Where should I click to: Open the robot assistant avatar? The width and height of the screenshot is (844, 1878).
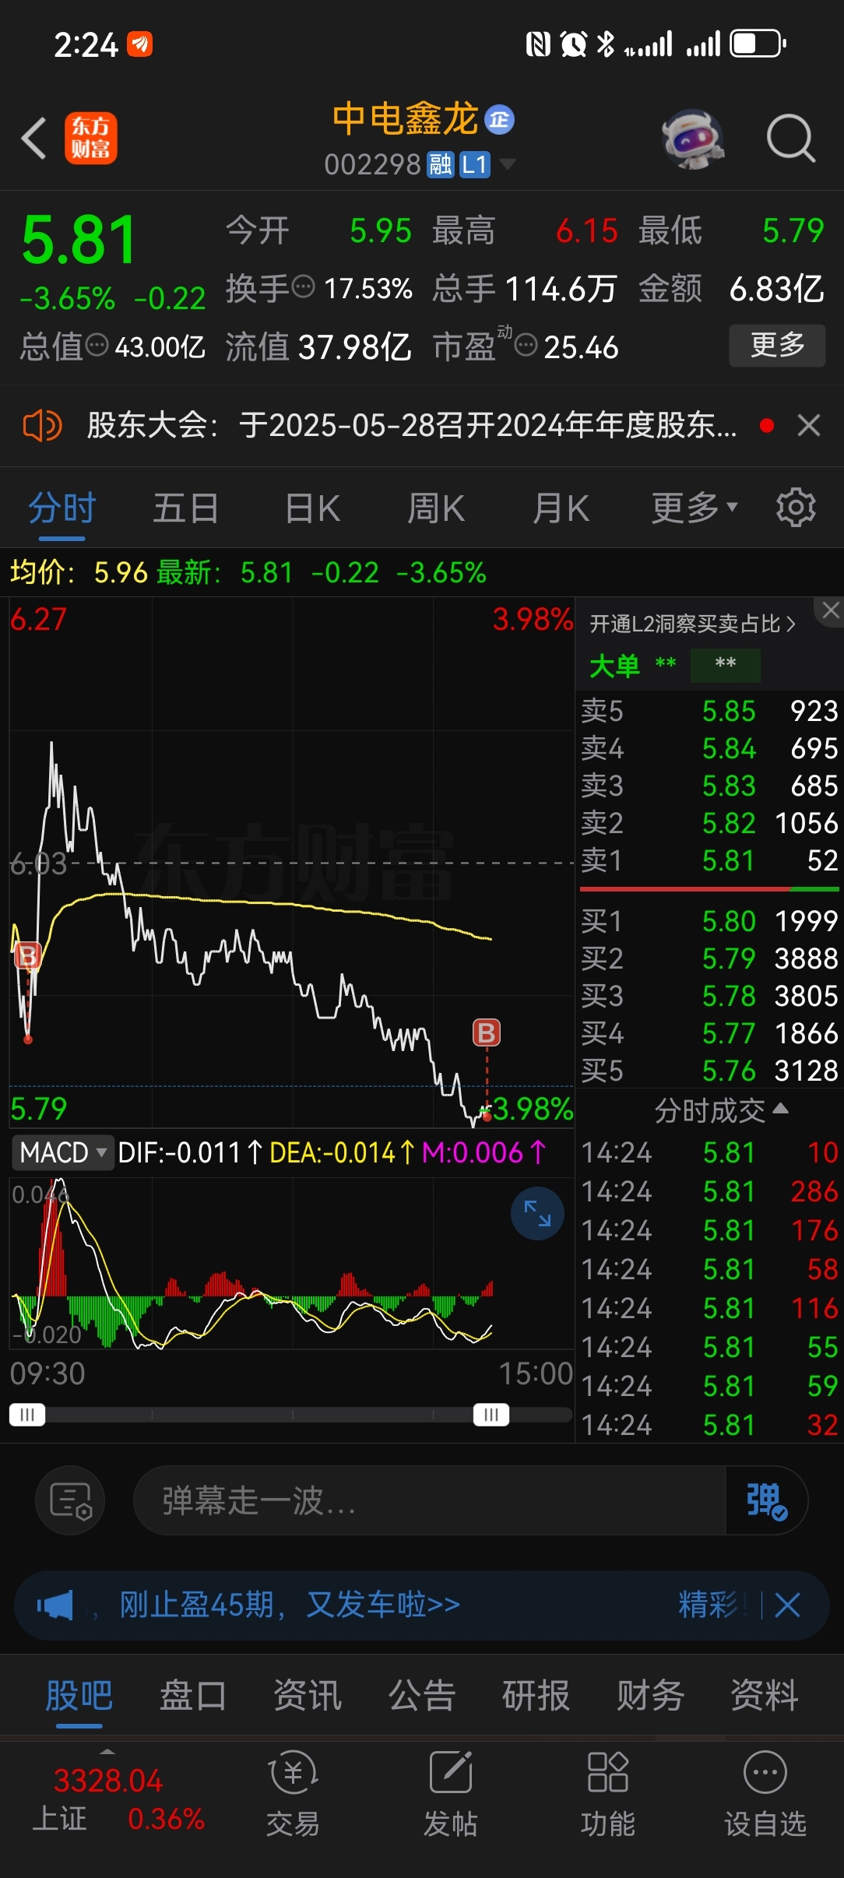[692, 139]
